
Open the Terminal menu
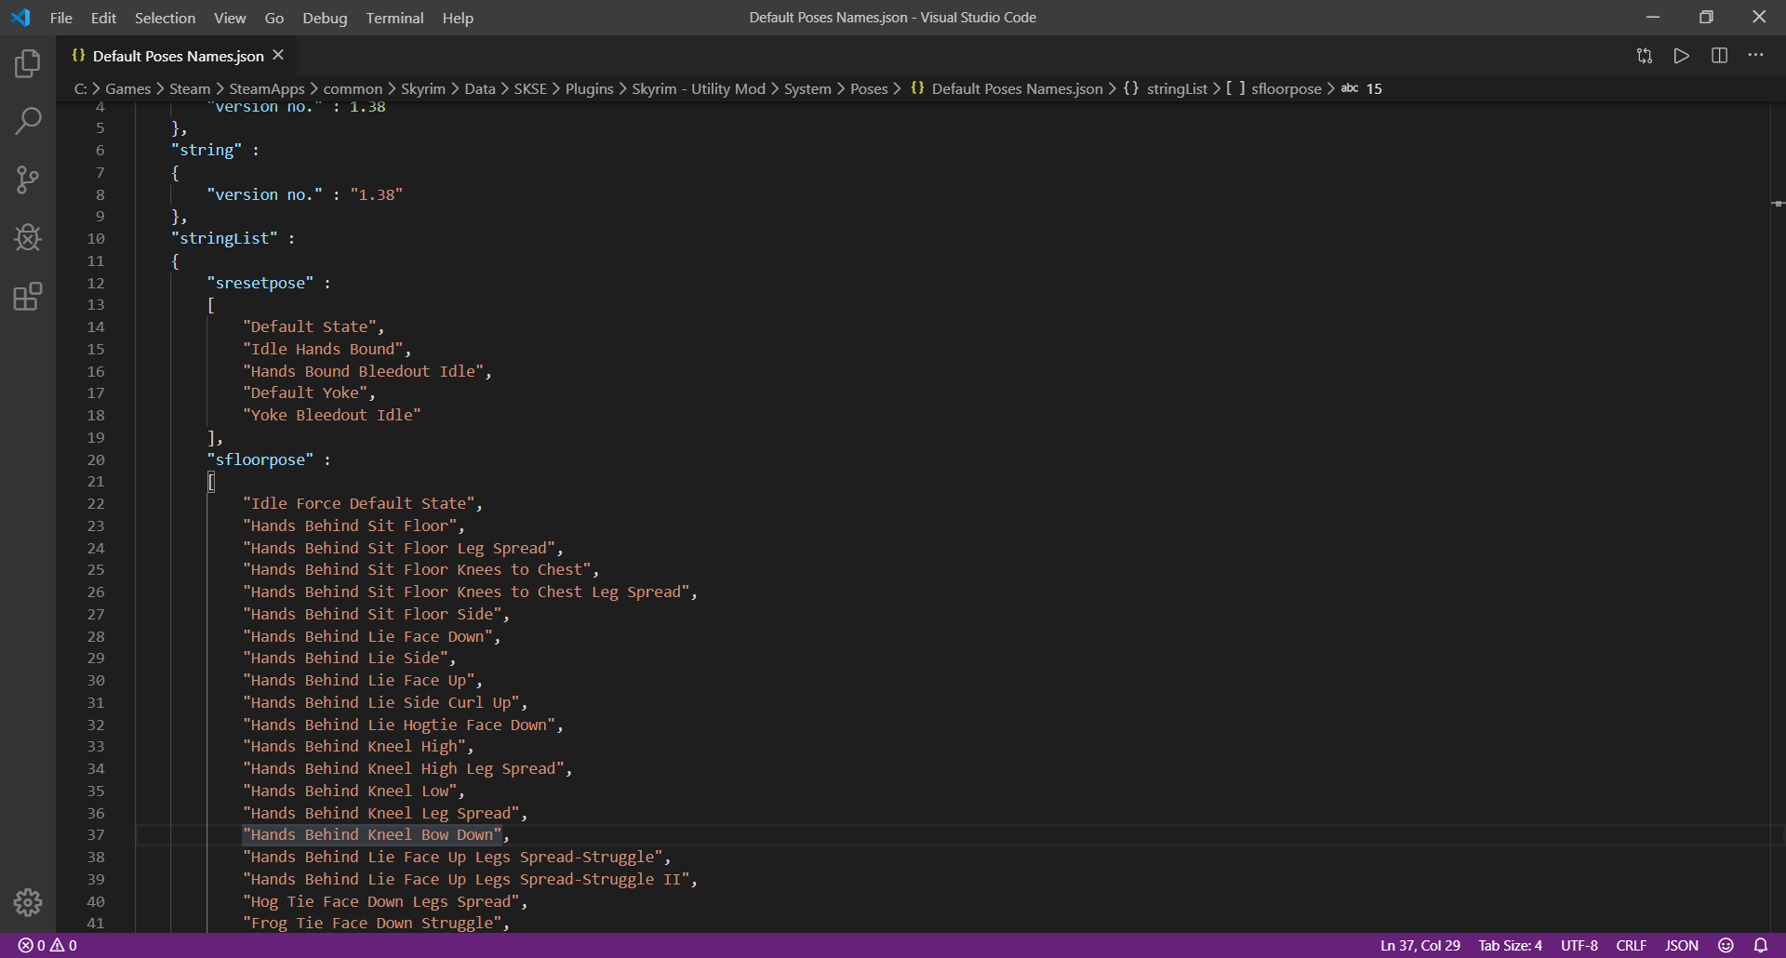[x=394, y=18]
